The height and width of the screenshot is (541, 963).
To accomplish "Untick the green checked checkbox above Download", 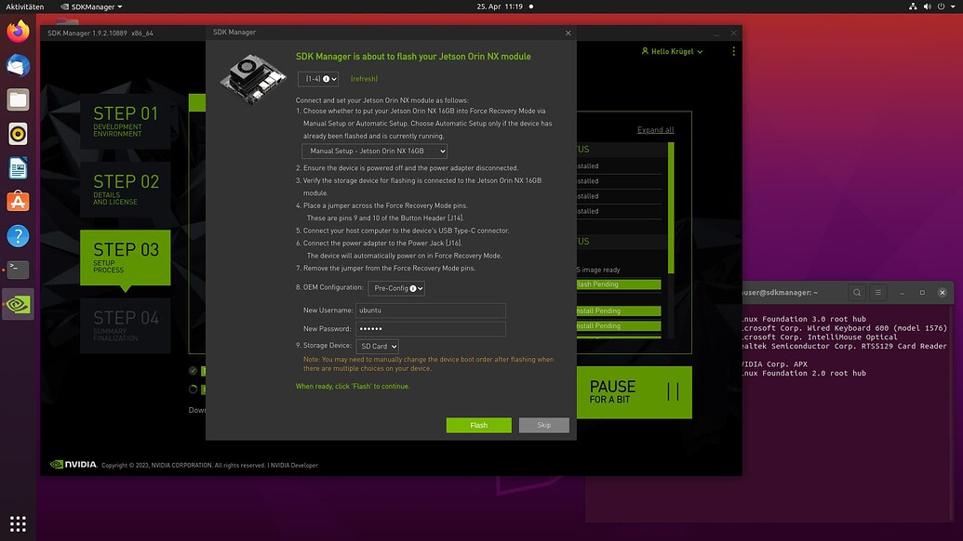I will [x=193, y=370].
